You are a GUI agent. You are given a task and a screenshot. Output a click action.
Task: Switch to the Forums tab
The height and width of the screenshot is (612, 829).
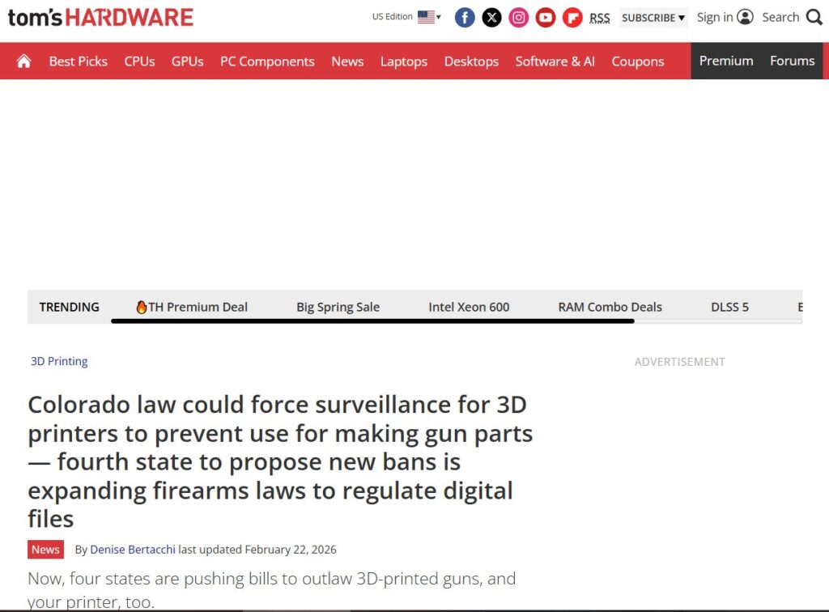point(792,61)
